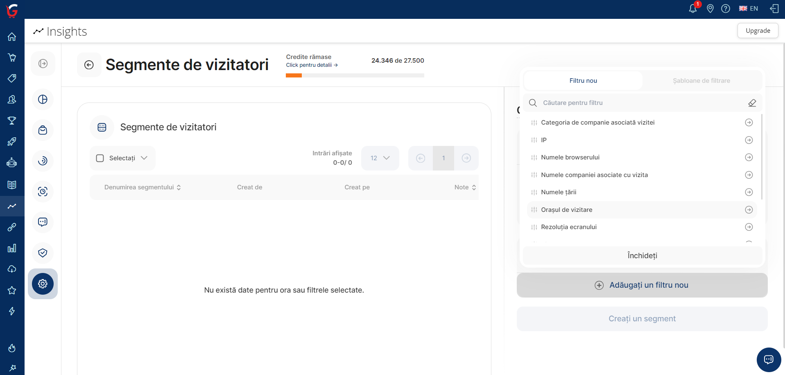Open the settings gear submenu icon
Screen dimensions: 785x375
(x=43, y=284)
